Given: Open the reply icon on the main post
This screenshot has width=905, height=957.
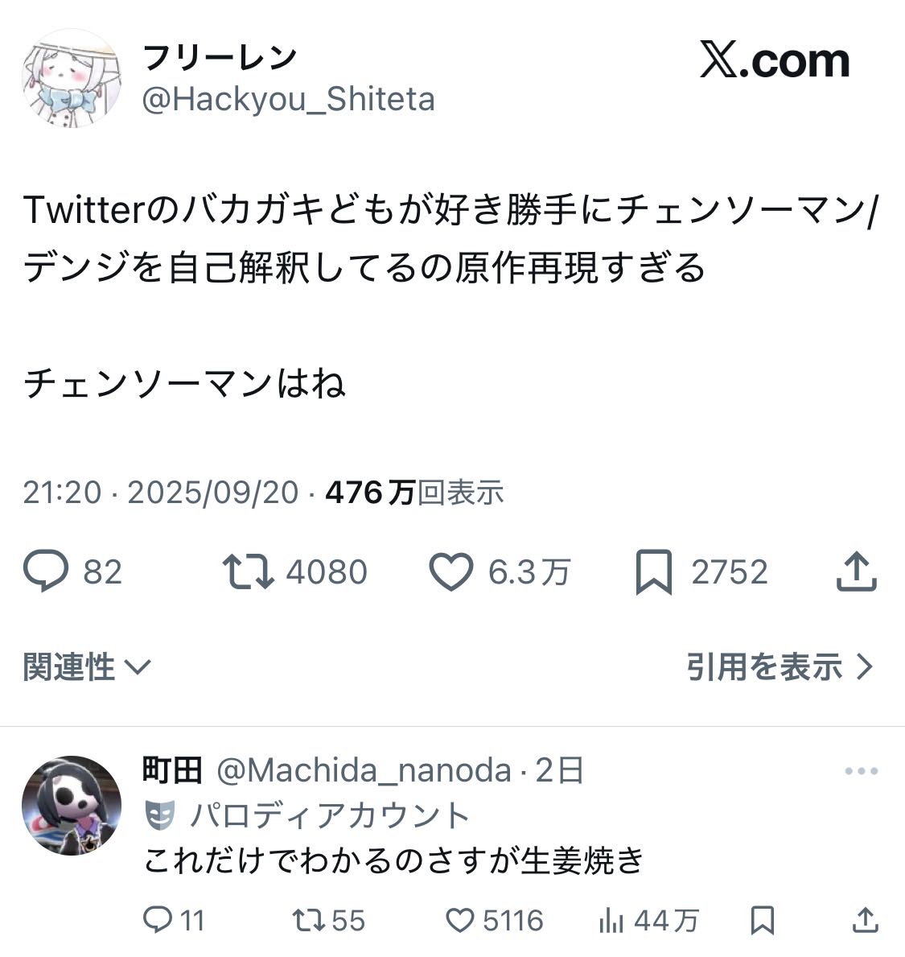Looking at the screenshot, I should tap(46, 571).
